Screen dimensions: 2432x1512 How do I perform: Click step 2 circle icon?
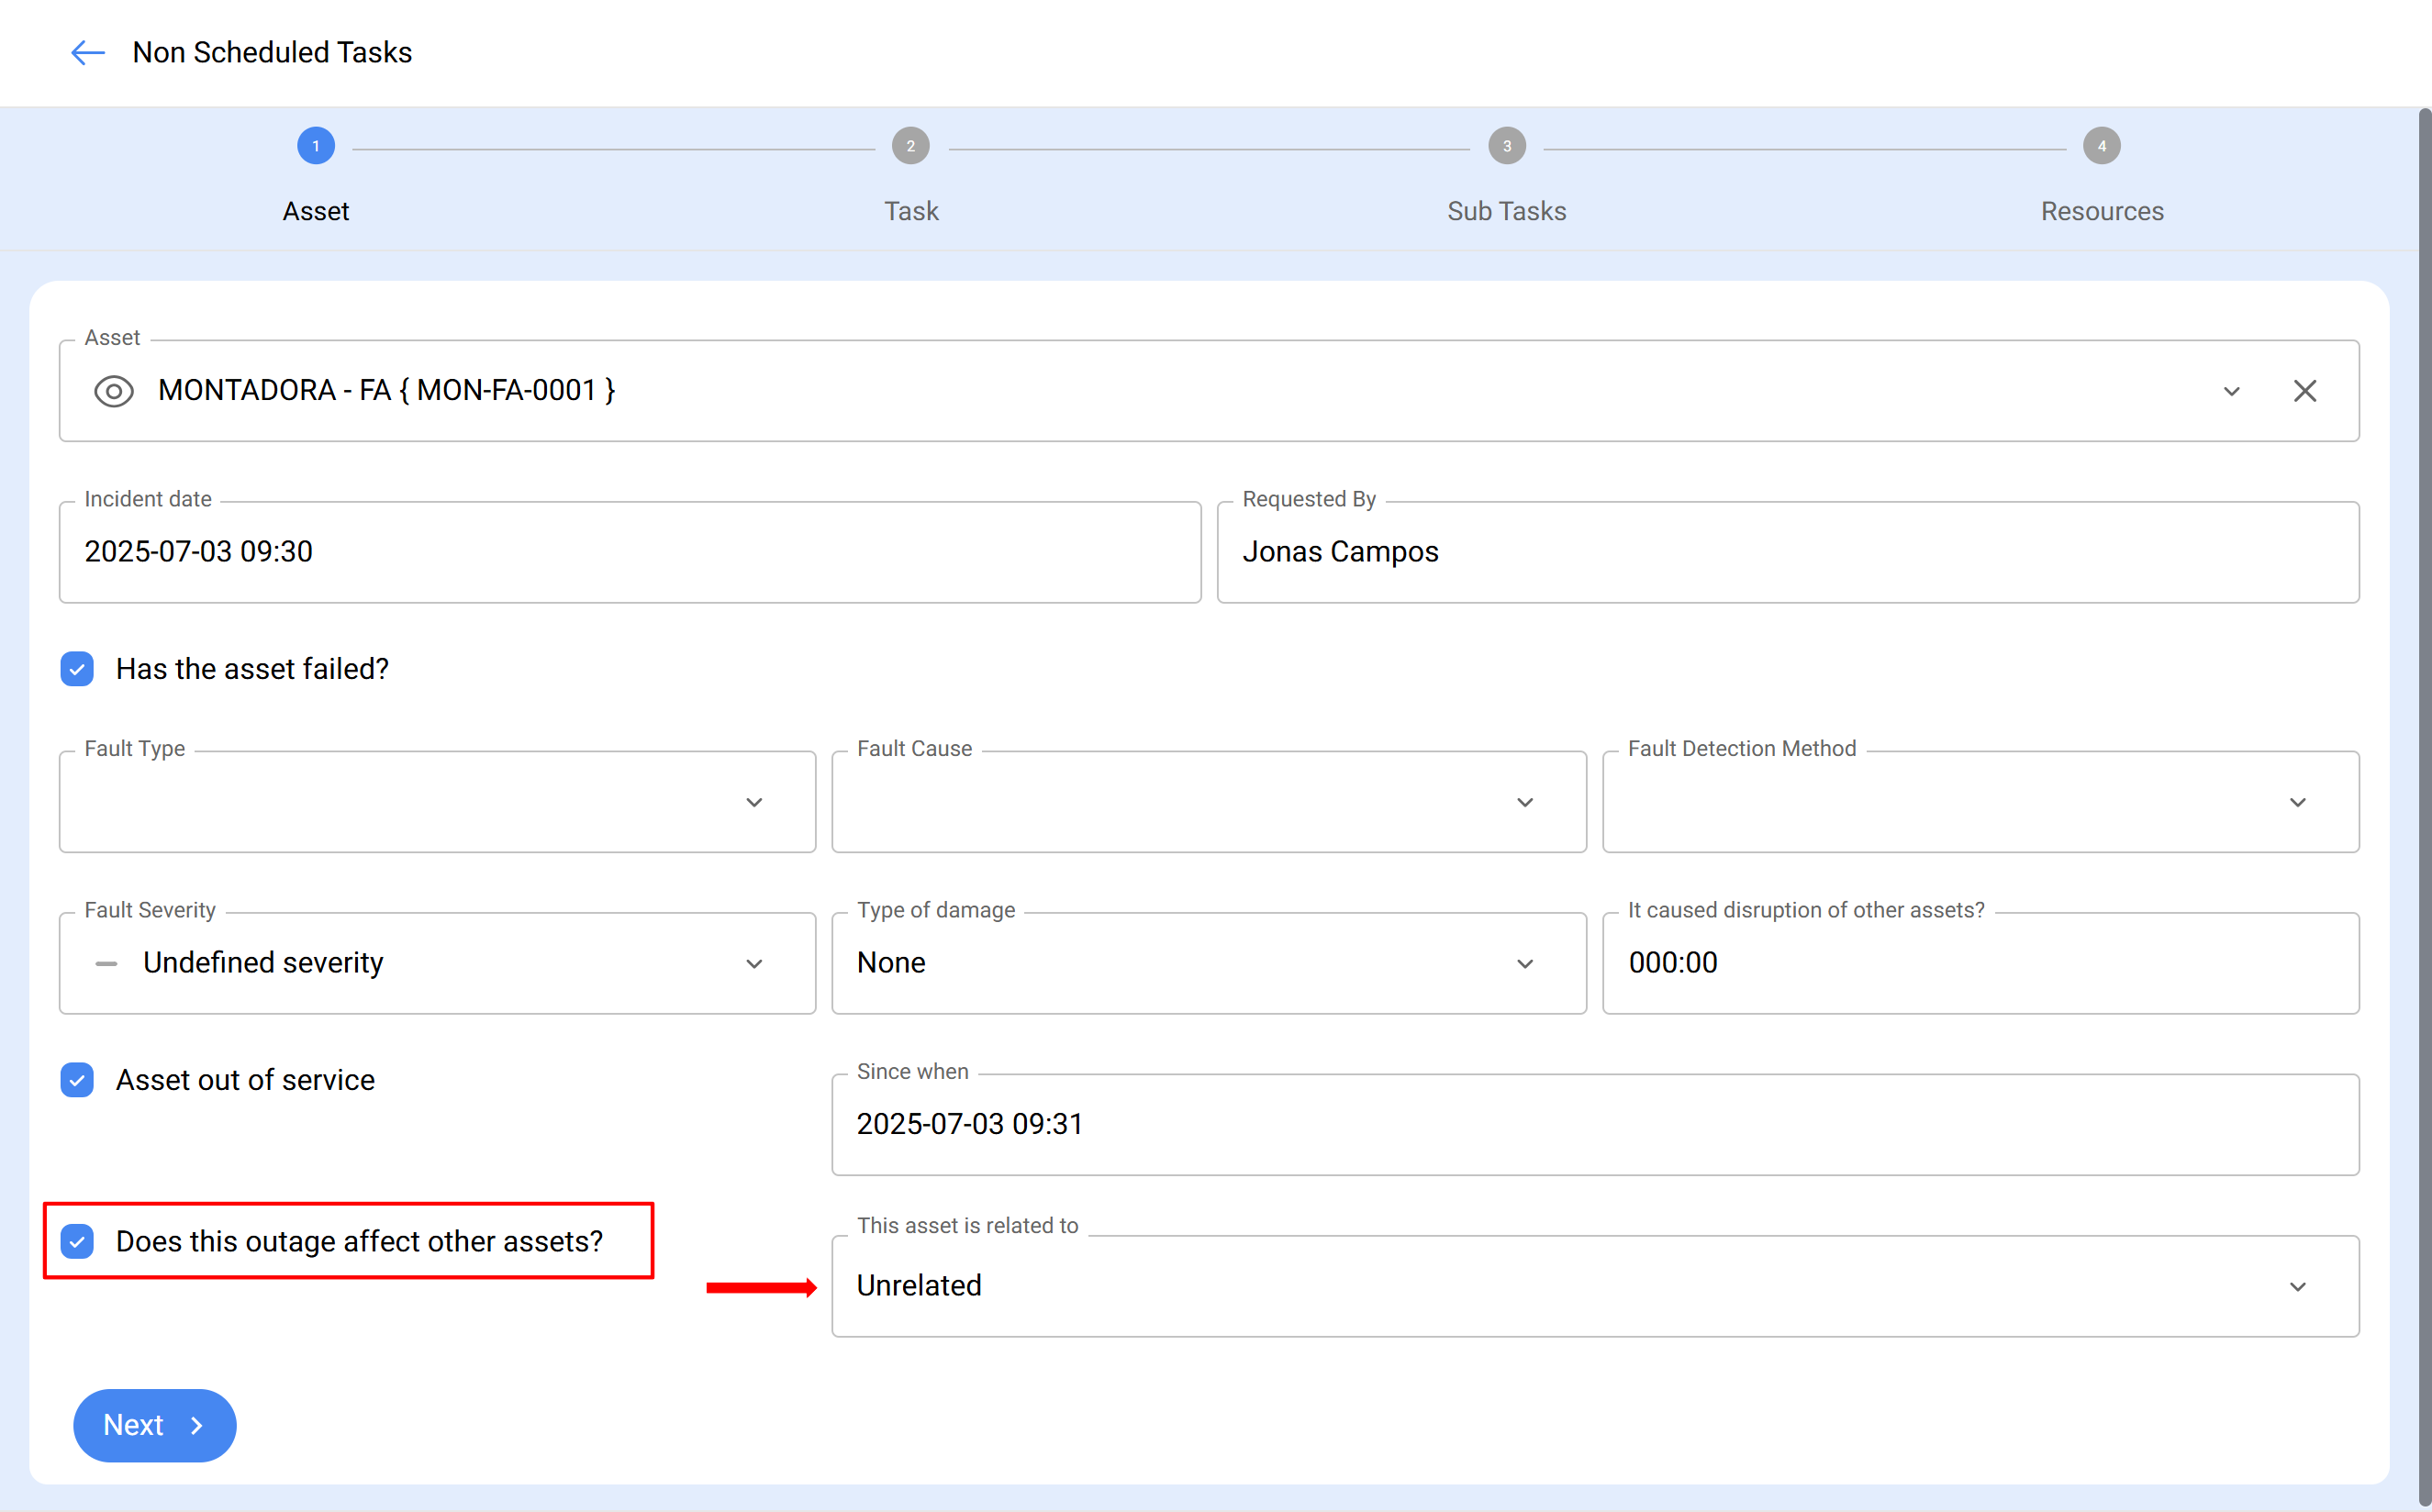(x=910, y=146)
